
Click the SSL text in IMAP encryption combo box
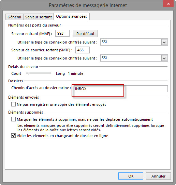105,42
